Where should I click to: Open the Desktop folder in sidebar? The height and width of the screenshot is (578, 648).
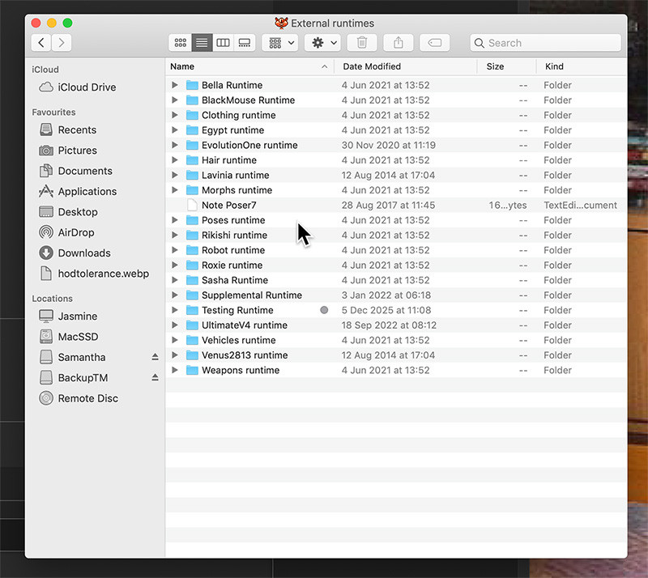click(x=69, y=212)
